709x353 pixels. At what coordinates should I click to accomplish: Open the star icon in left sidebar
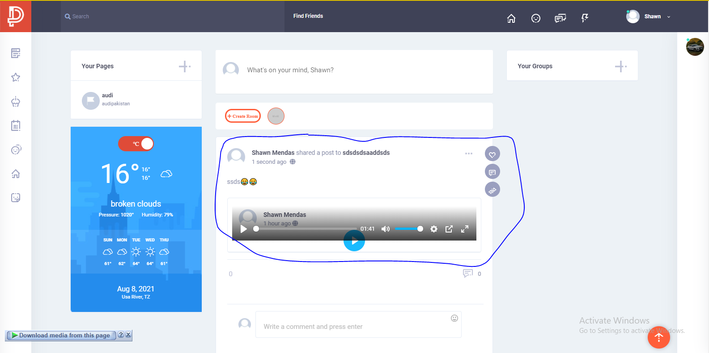coord(16,78)
